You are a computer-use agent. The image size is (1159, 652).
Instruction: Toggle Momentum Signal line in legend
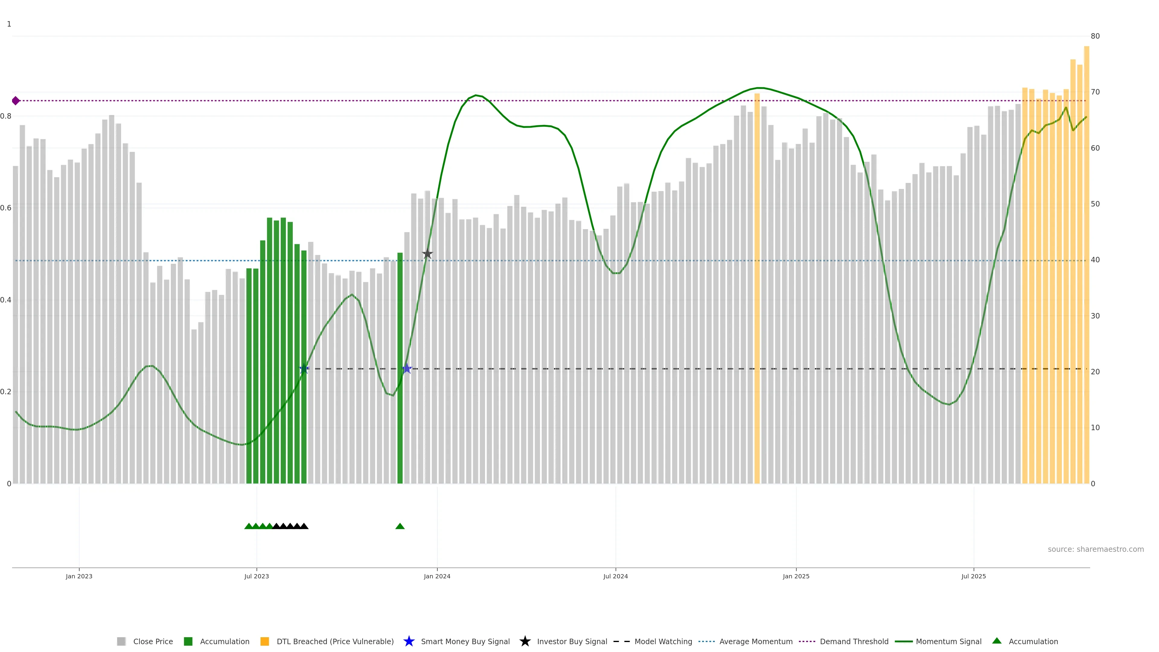click(948, 641)
